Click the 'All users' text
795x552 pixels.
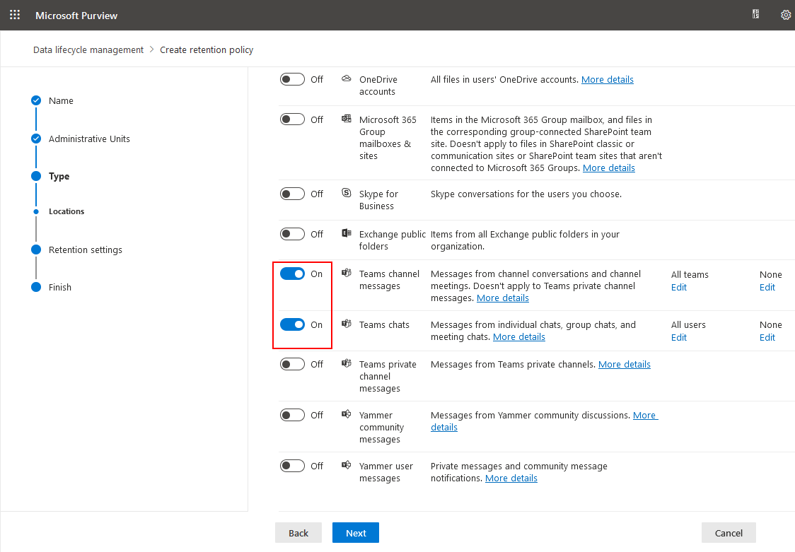(688, 324)
